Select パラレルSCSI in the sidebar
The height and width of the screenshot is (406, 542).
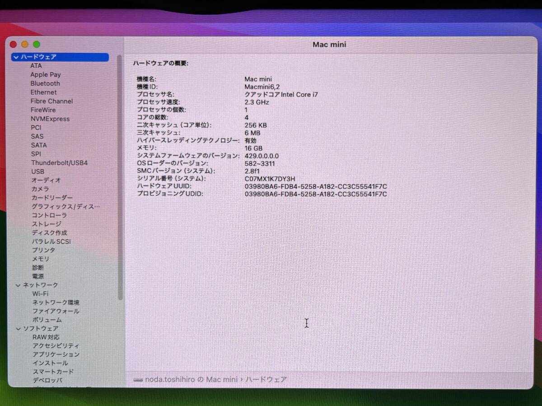51,241
